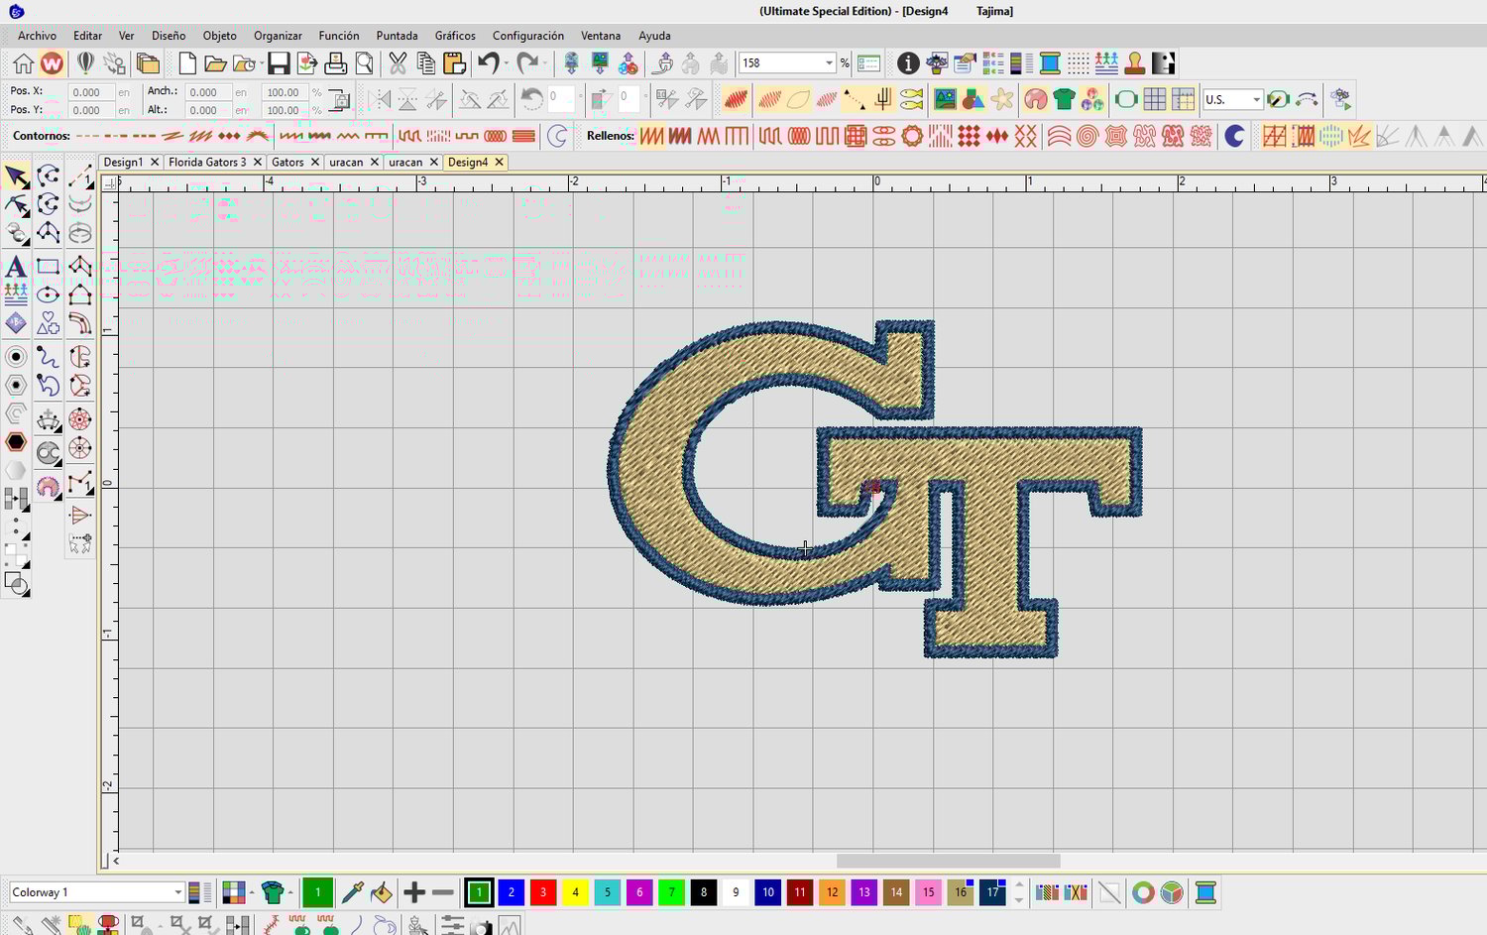The height and width of the screenshot is (935, 1487).
Task: Select red color swatch 3
Action: coord(543,892)
